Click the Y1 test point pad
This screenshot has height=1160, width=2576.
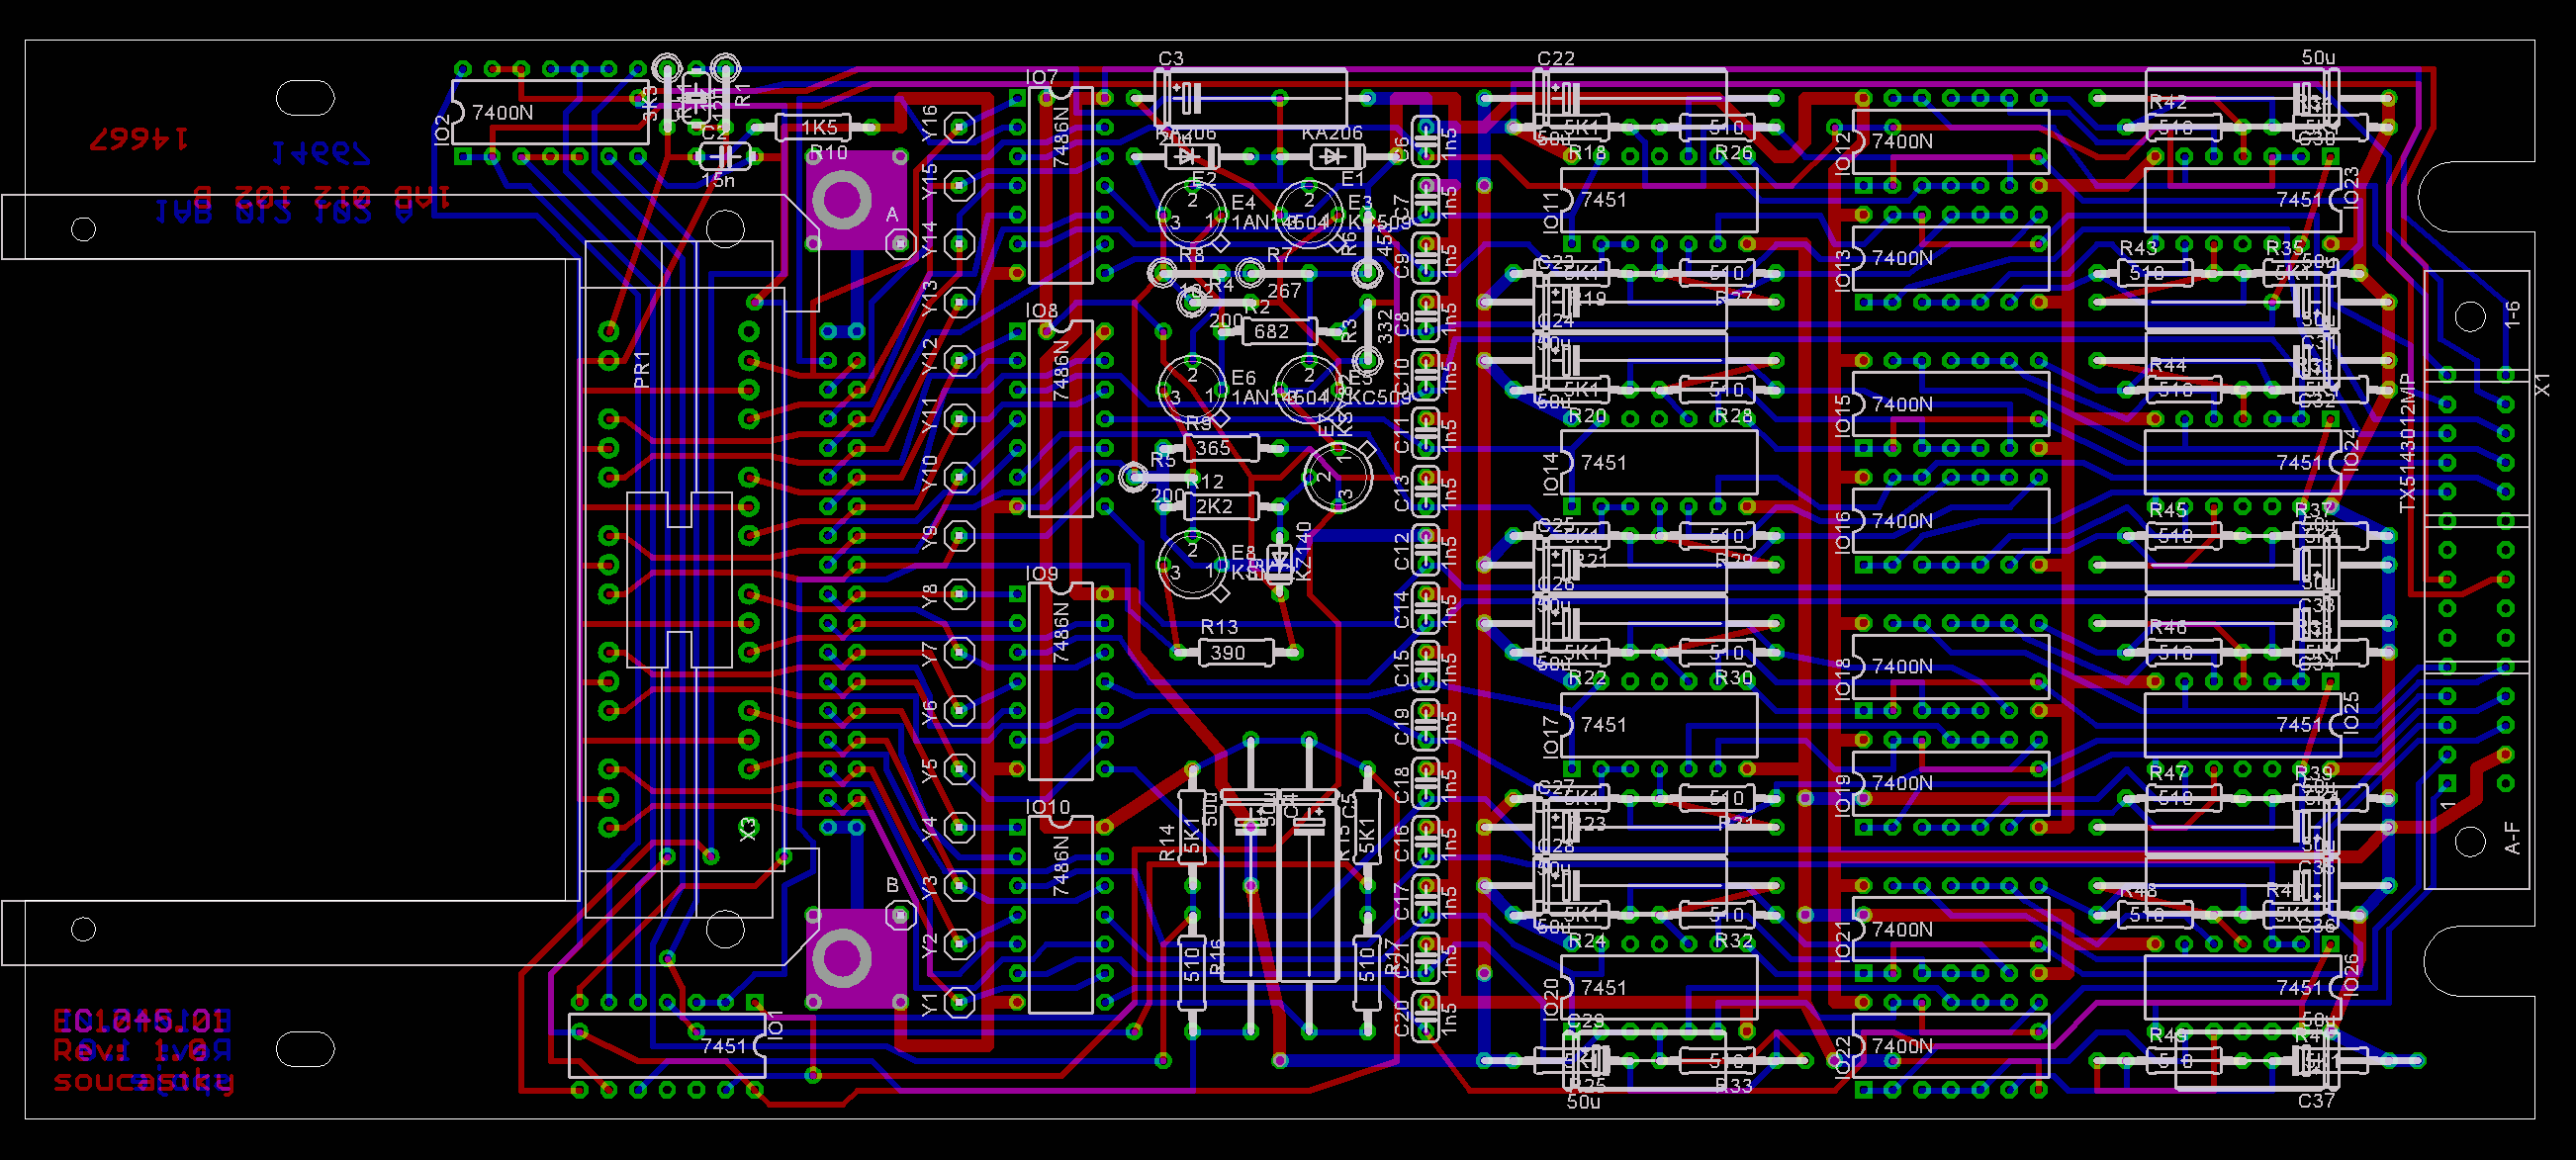960,1001
